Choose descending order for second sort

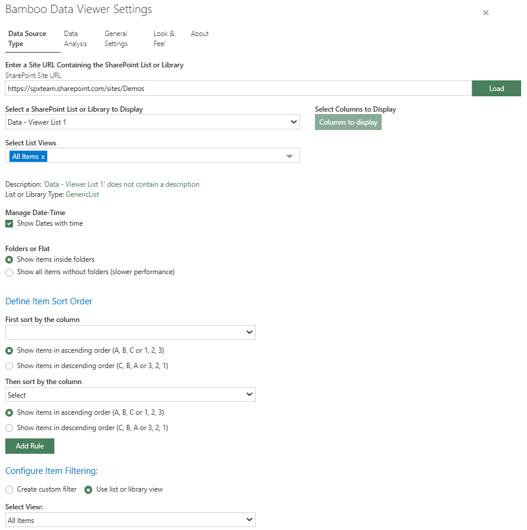9,428
